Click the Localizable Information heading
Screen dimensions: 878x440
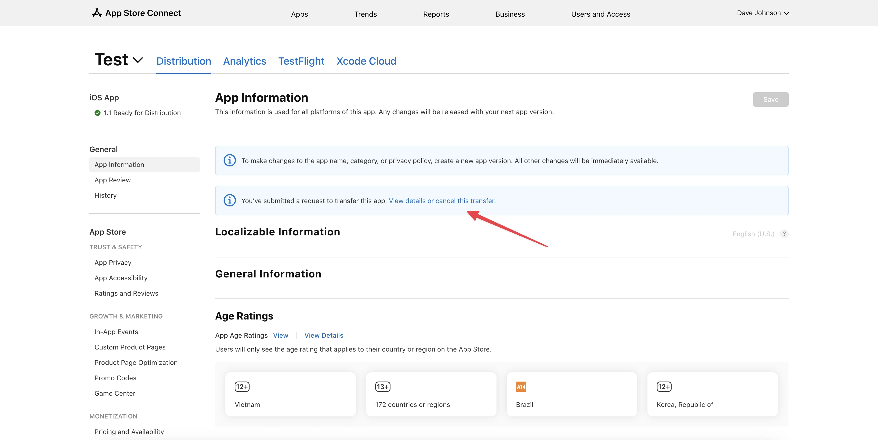(x=278, y=232)
